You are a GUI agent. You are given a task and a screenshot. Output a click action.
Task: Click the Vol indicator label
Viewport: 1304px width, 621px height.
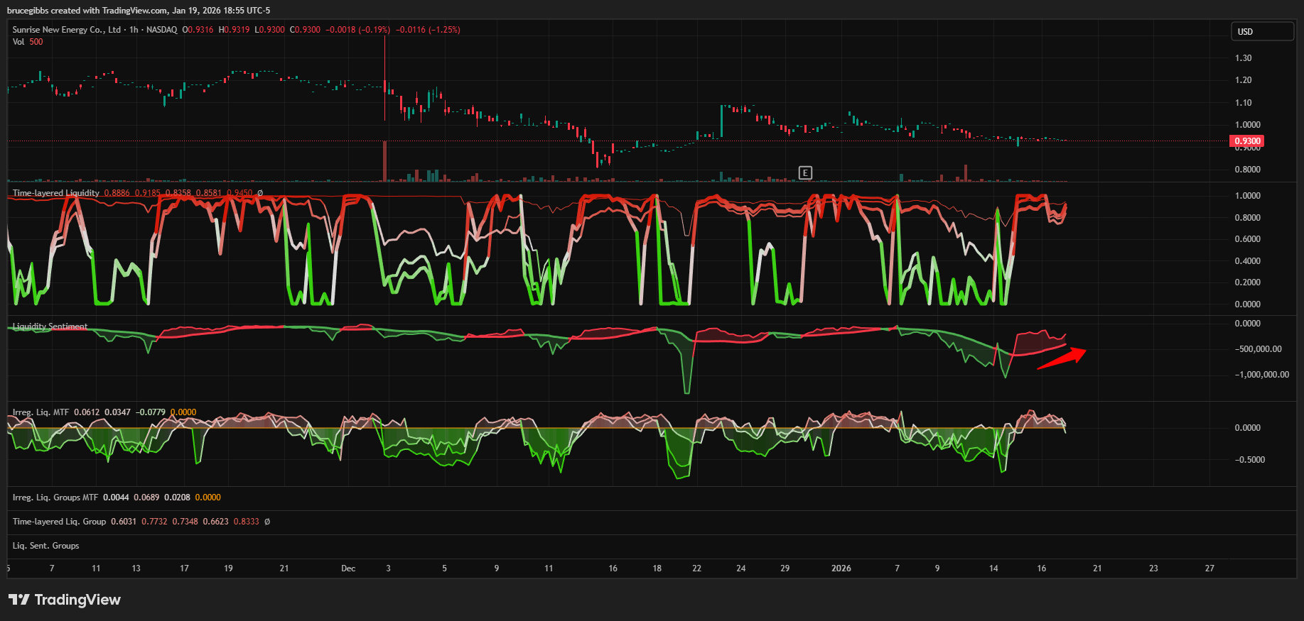tap(18, 42)
